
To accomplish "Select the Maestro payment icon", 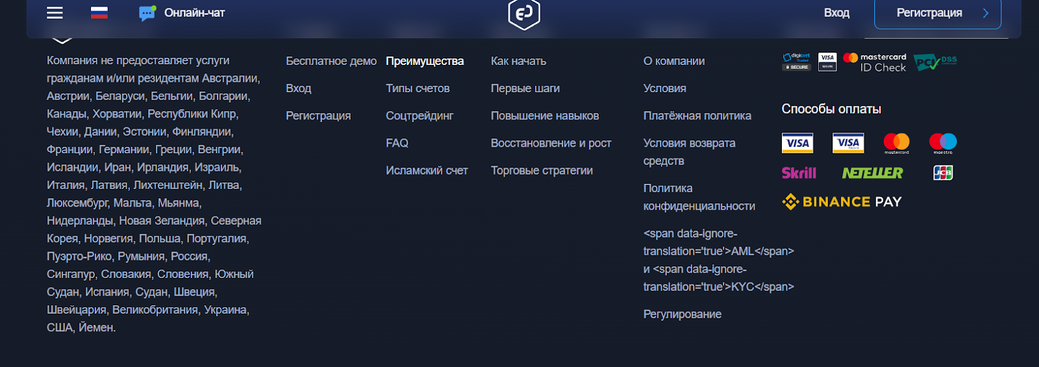I will (943, 143).
